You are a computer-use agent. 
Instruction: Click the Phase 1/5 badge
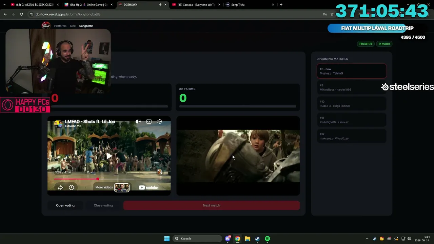pyautogui.click(x=366, y=44)
